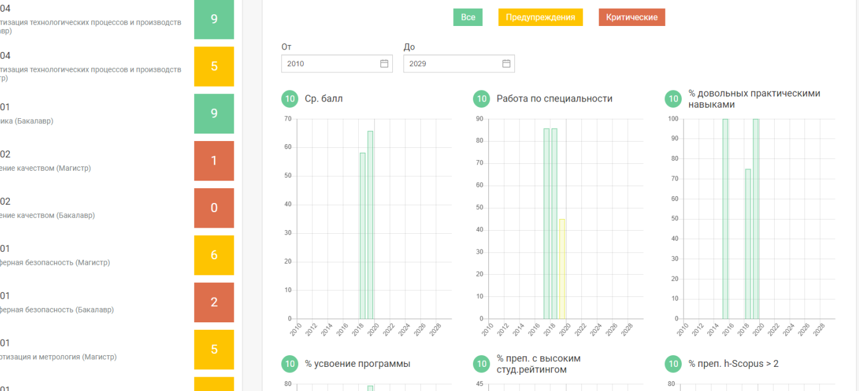
Task: Show all indicators with 'Все' filter
Action: point(468,17)
